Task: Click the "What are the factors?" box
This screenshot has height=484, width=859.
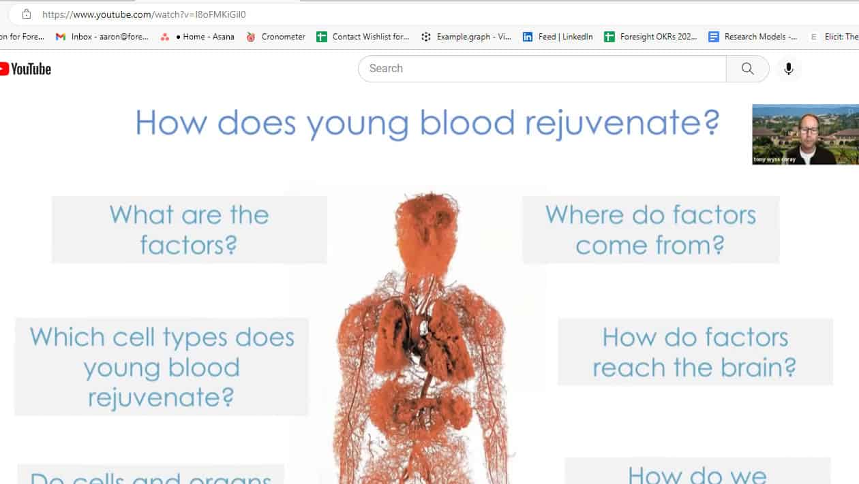Action: 190,229
